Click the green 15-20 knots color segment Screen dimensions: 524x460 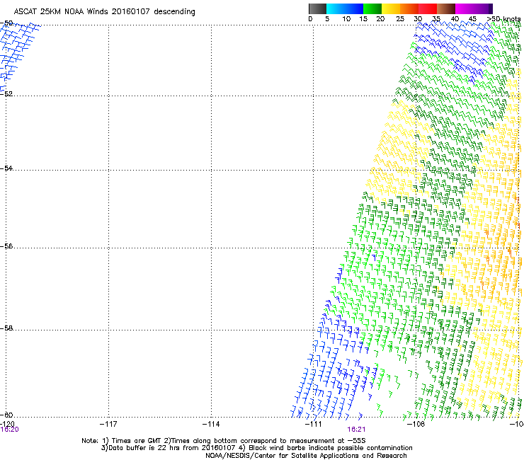point(372,8)
